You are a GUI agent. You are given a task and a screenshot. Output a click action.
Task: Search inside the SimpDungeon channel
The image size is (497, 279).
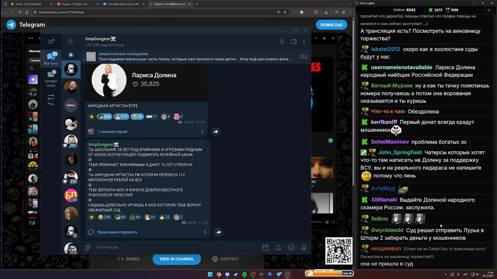point(282,42)
